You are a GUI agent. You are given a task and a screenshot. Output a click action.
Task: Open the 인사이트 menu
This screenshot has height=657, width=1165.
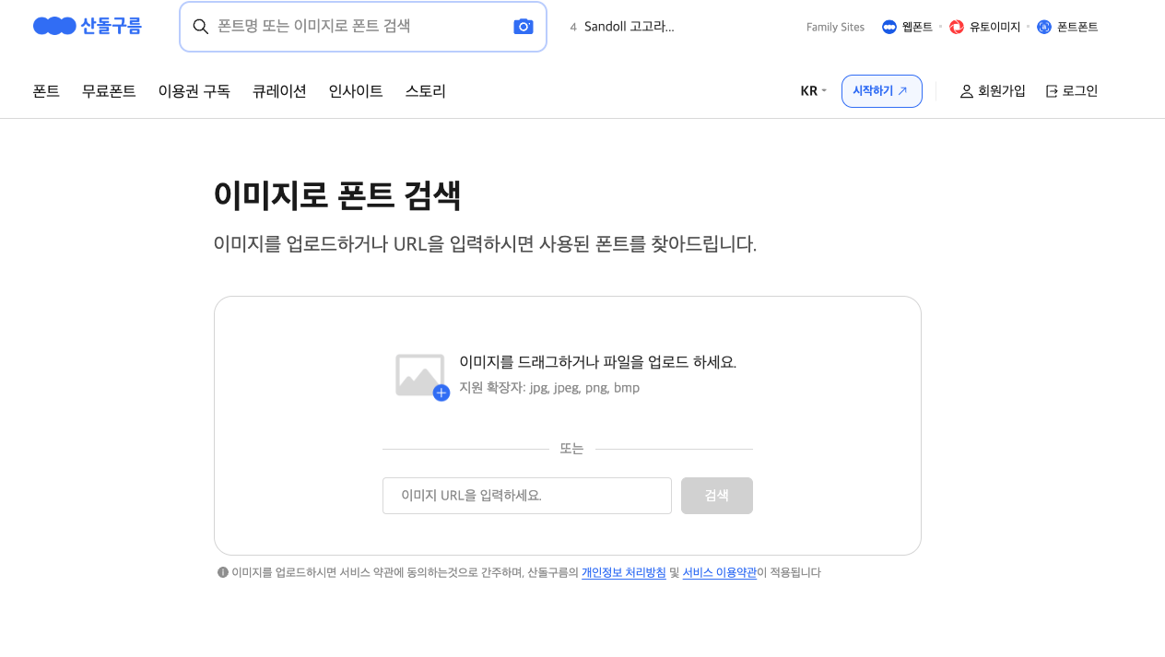356,91
